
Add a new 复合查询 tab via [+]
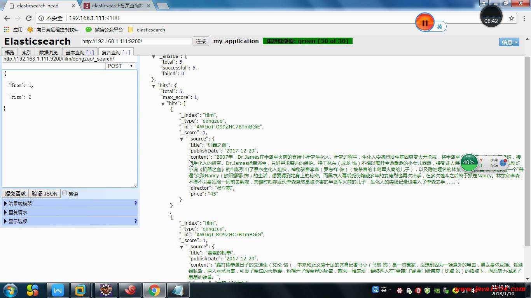tap(126, 52)
